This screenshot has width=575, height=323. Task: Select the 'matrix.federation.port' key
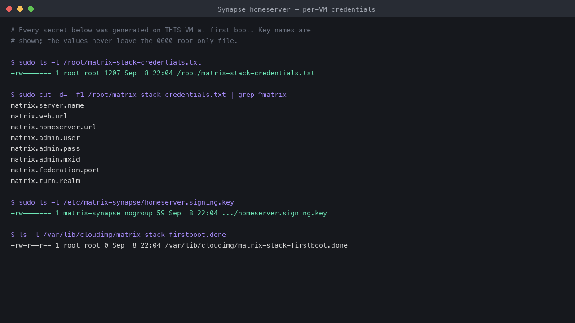[55, 170]
